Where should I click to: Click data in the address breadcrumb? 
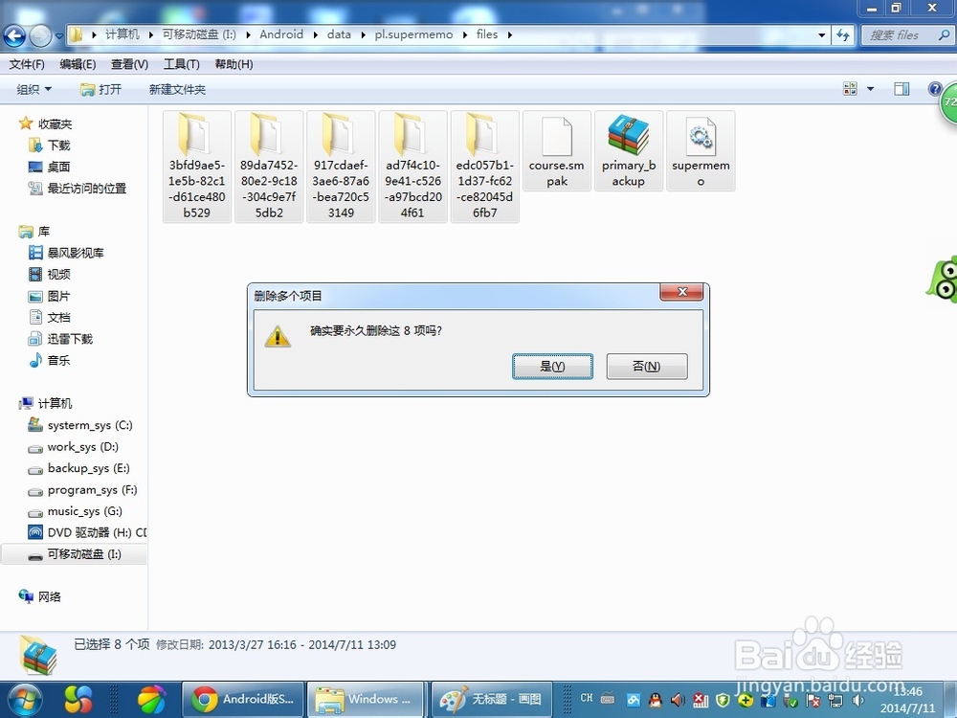tap(339, 34)
